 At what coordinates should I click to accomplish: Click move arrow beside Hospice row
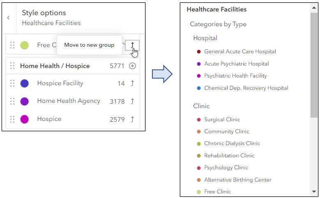click(x=132, y=119)
